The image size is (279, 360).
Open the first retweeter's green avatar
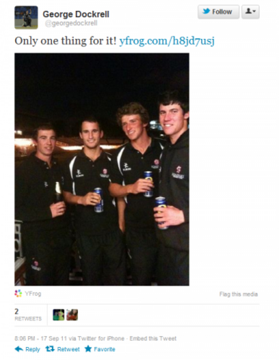(59, 315)
